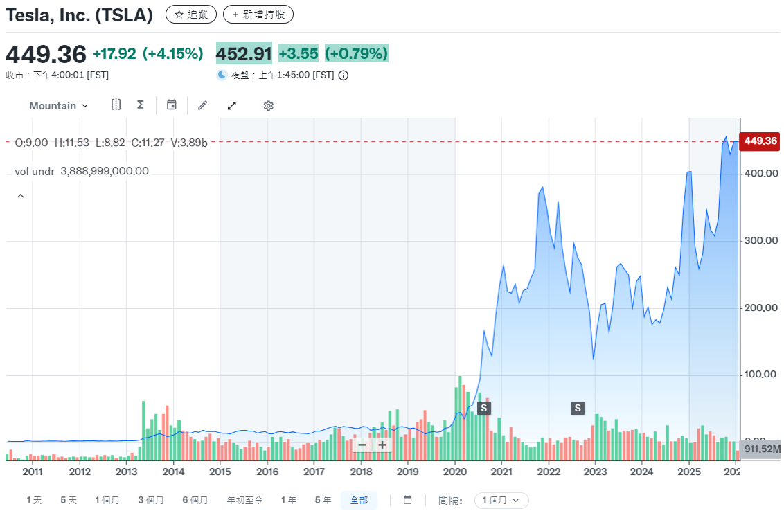Select the pencil drawing tool
The image size is (784, 511).
coord(202,105)
